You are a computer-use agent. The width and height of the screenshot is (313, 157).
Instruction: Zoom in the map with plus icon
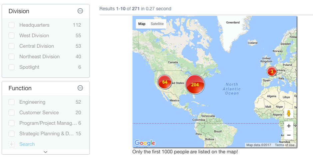click(288, 126)
